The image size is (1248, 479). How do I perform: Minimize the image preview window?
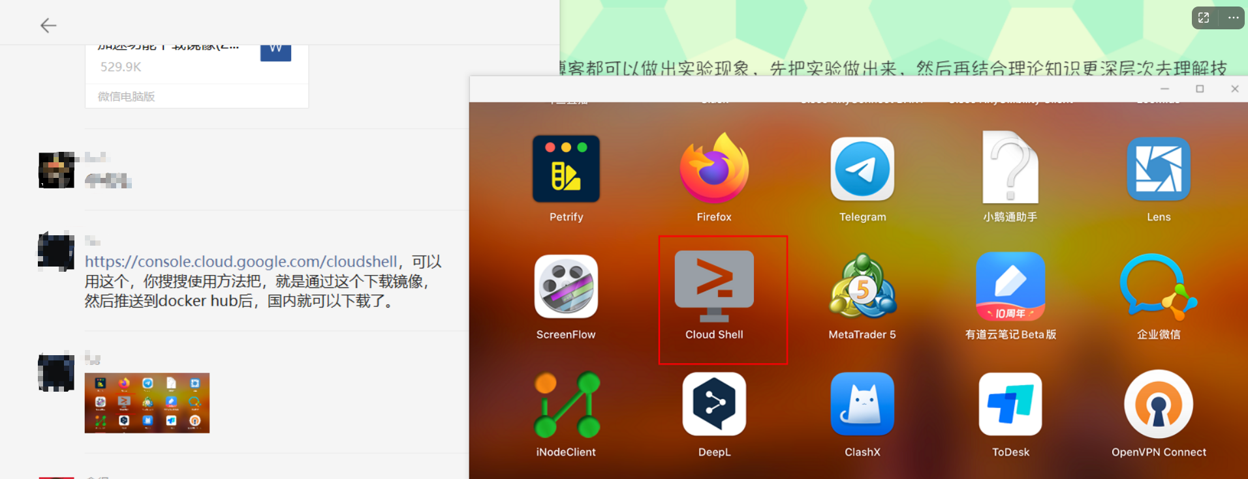pos(1164,89)
